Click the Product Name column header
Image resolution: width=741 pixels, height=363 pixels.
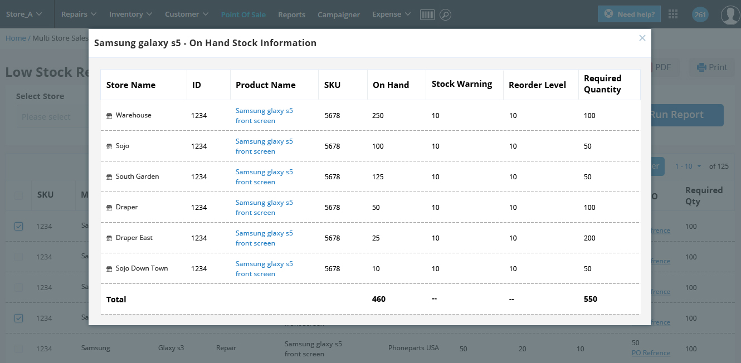point(266,85)
